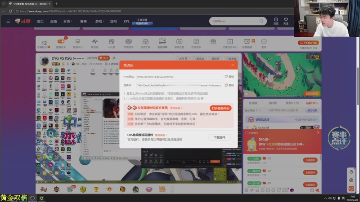Screen dimensions: 360x202
Task: Click the 下载插件 button
Action: tap(219, 137)
